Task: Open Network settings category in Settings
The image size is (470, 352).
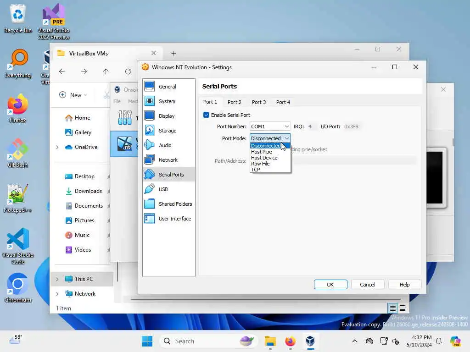Action: click(168, 160)
